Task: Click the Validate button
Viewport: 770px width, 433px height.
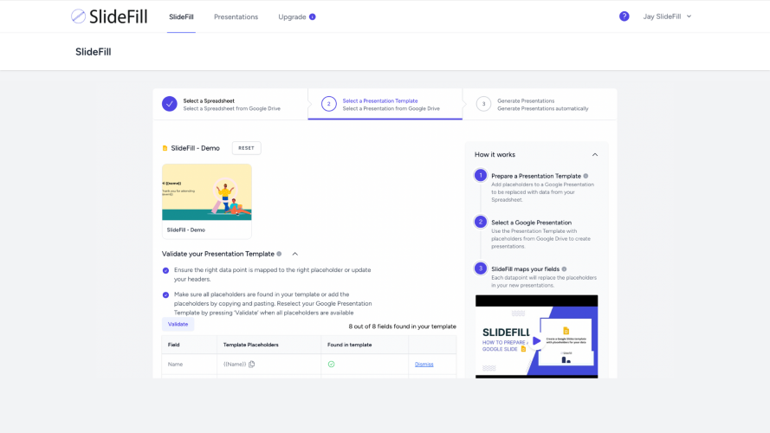Action: (178, 324)
